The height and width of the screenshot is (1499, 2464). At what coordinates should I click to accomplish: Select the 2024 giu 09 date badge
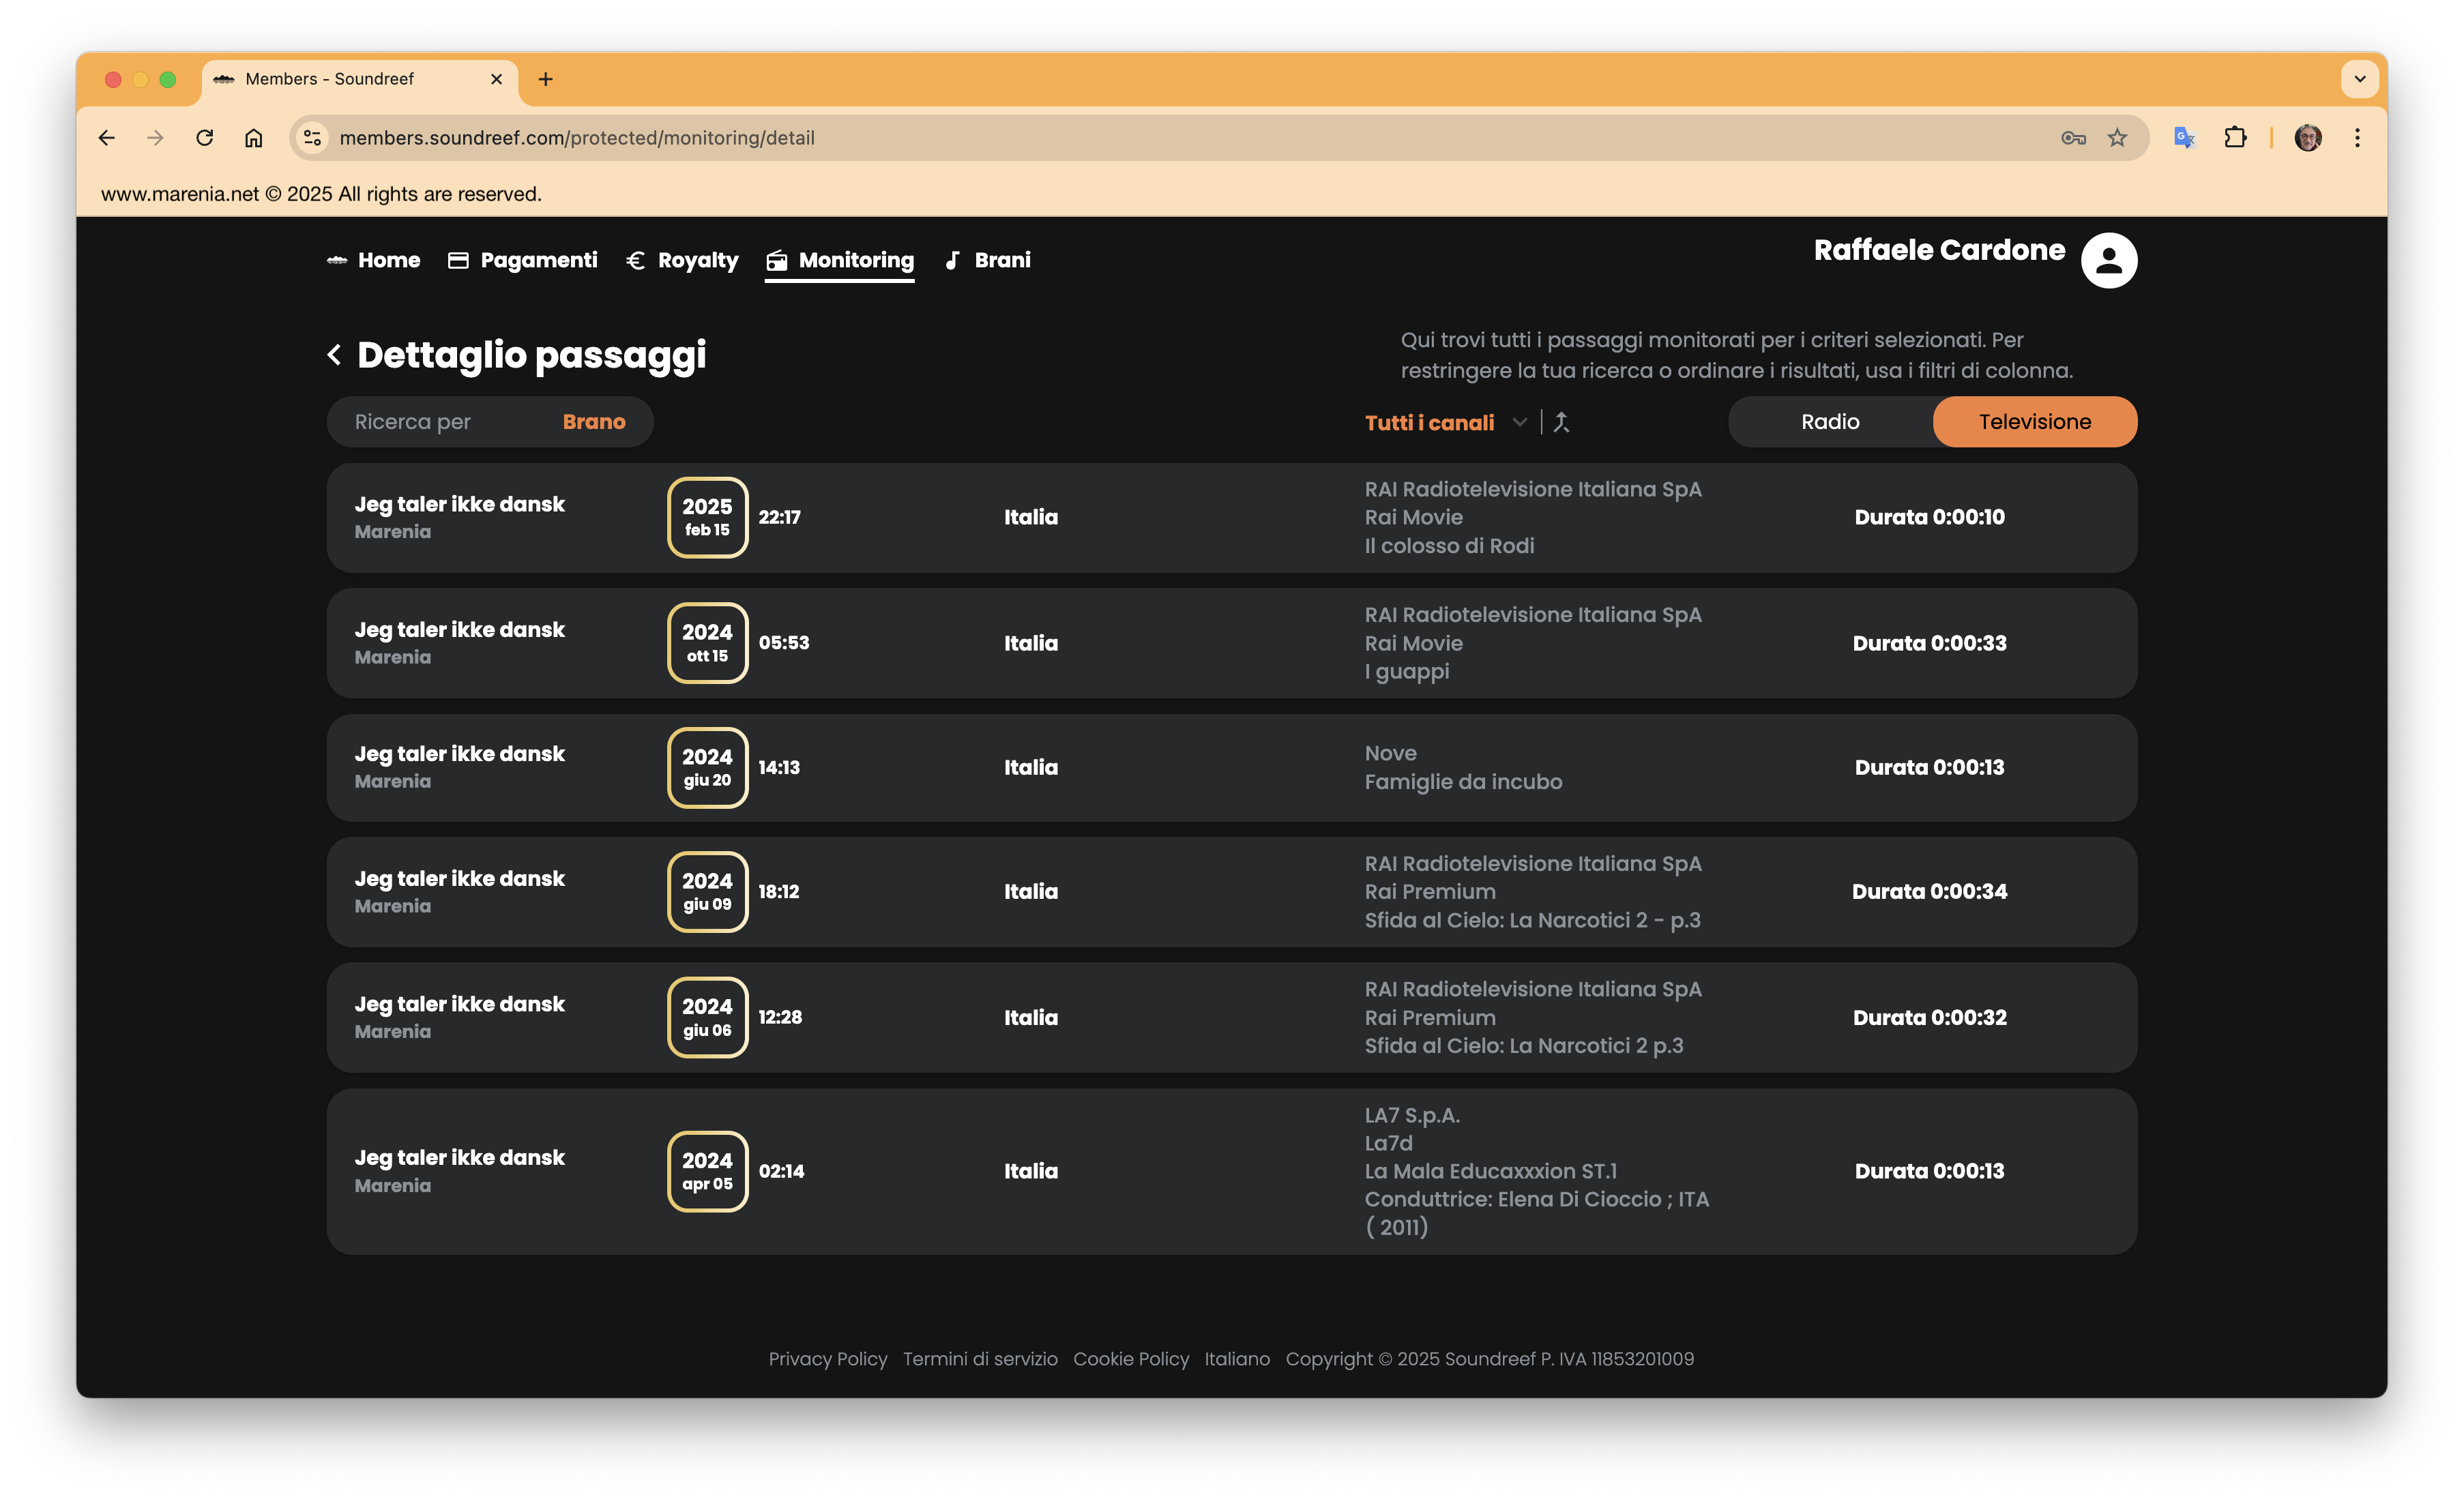(x=708, y=892)
